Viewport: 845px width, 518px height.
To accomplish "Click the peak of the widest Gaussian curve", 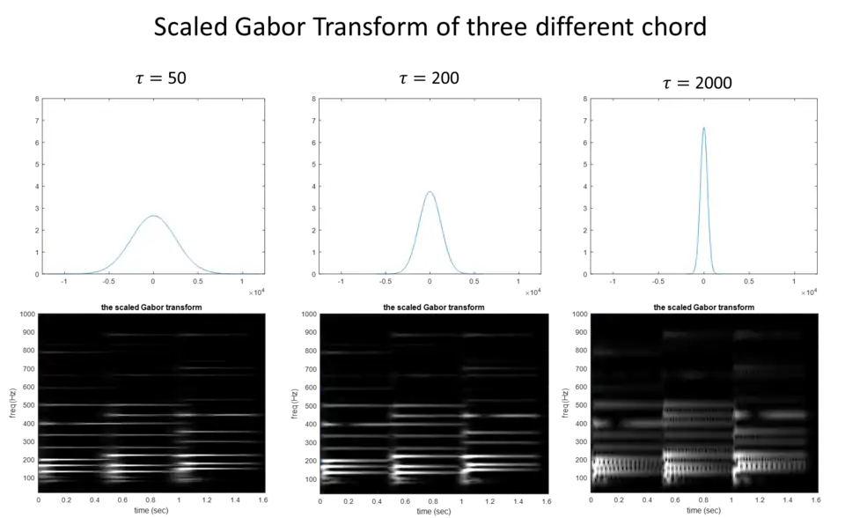I will [x=154, y=216].
